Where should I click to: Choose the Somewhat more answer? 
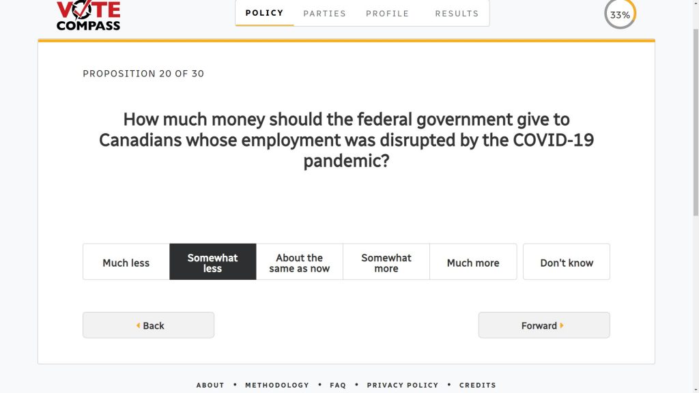(x=386, y=262)
